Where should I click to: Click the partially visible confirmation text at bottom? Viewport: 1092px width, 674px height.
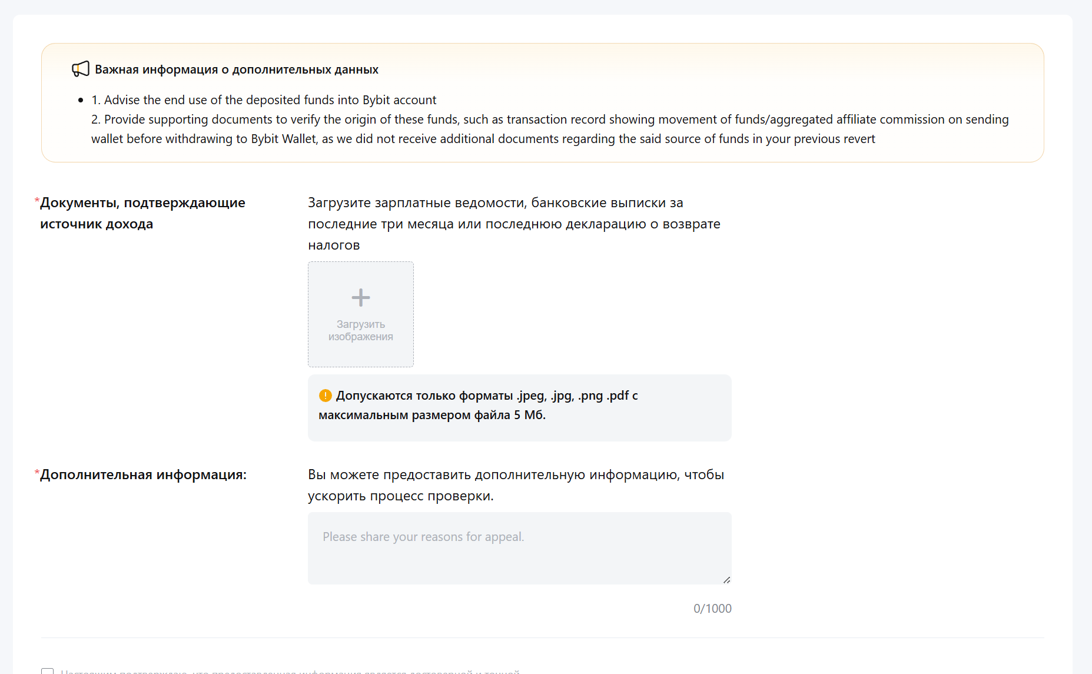coord(290,671)
